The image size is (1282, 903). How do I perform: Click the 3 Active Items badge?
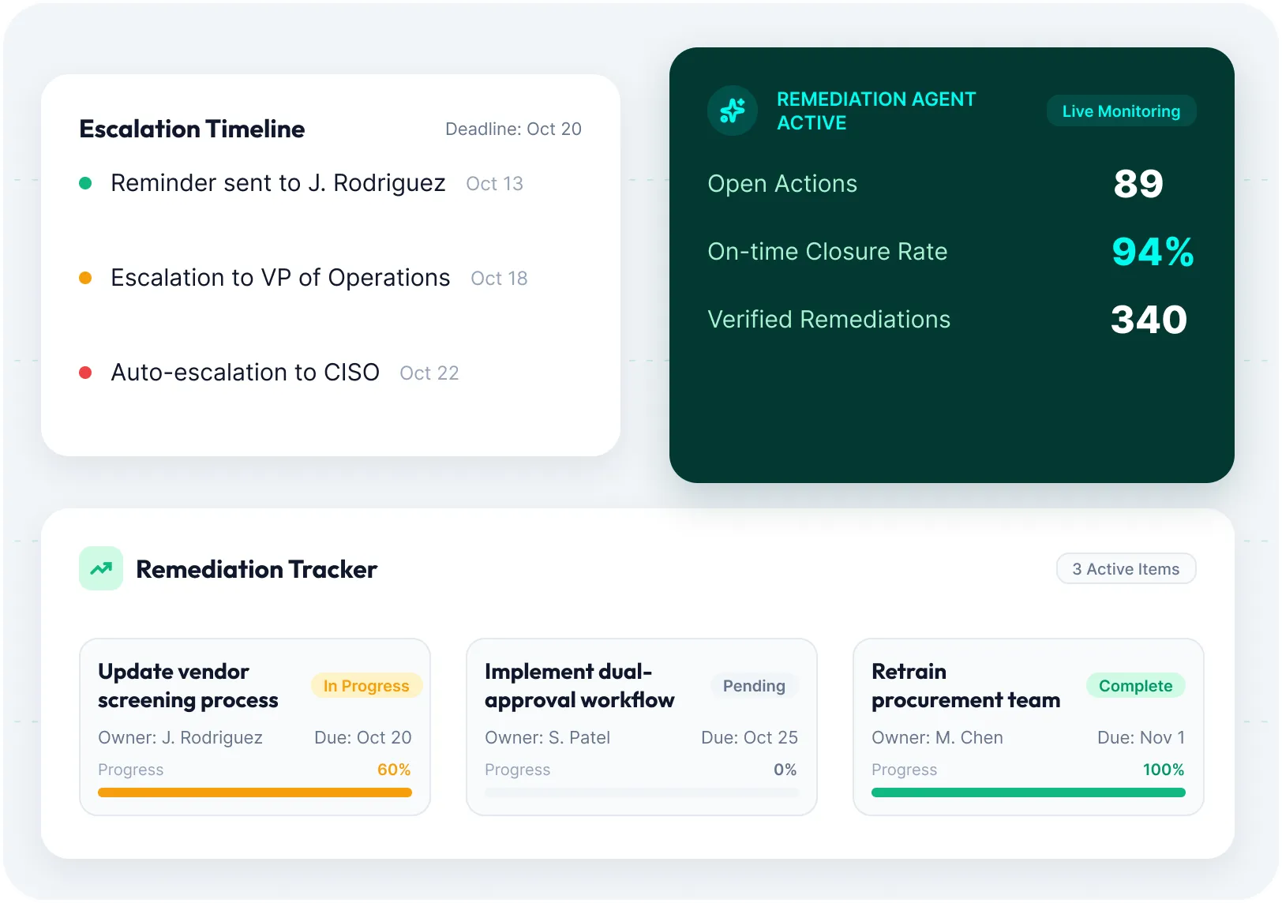coord(1126,569)
